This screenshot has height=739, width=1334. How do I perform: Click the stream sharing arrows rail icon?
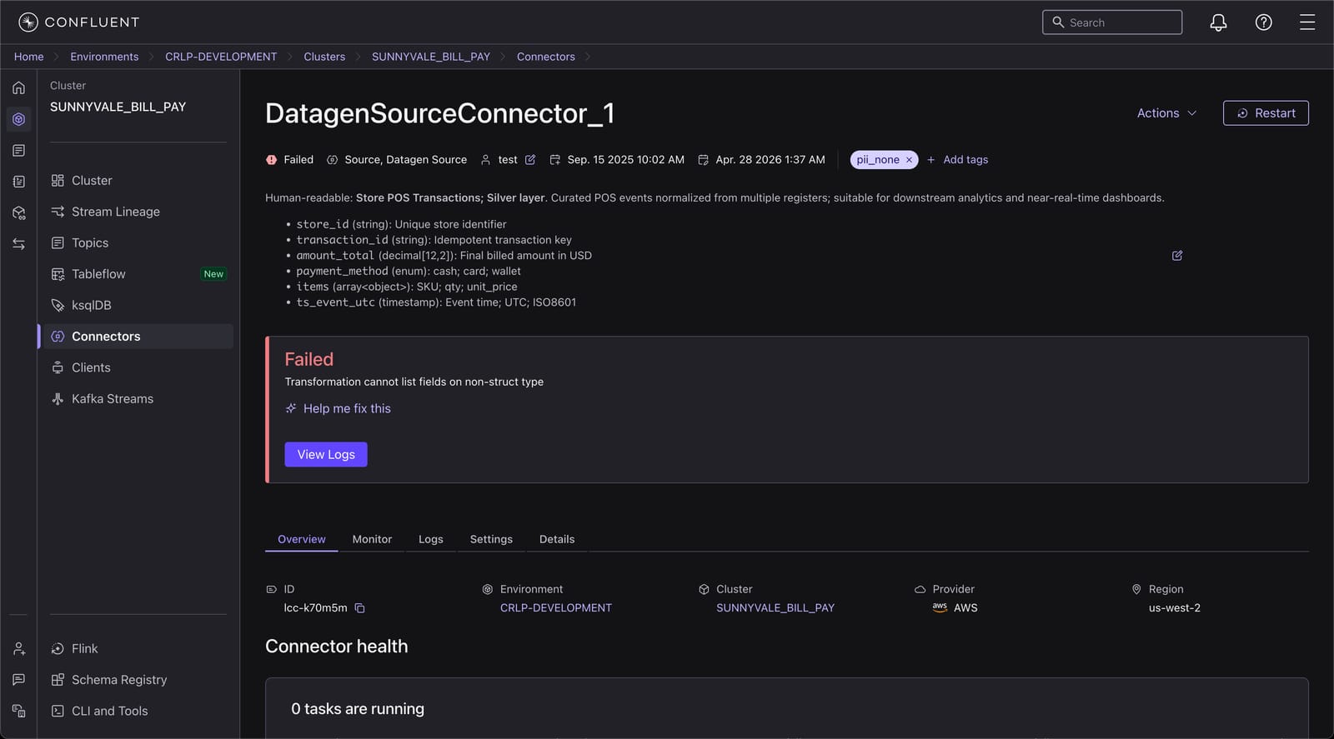pyautogui.click(x=18, y=244)
